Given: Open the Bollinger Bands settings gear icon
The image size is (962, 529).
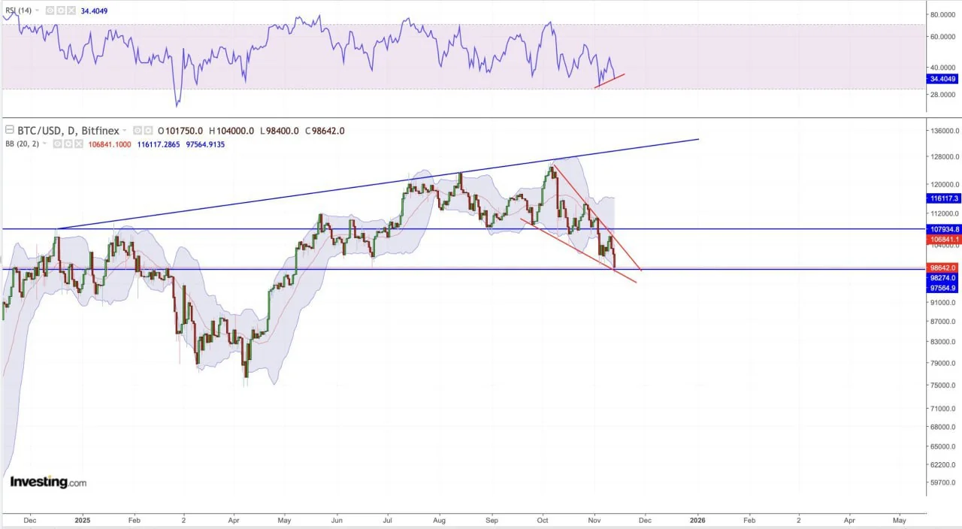Looking at the screenshot, I should [68, 144].
